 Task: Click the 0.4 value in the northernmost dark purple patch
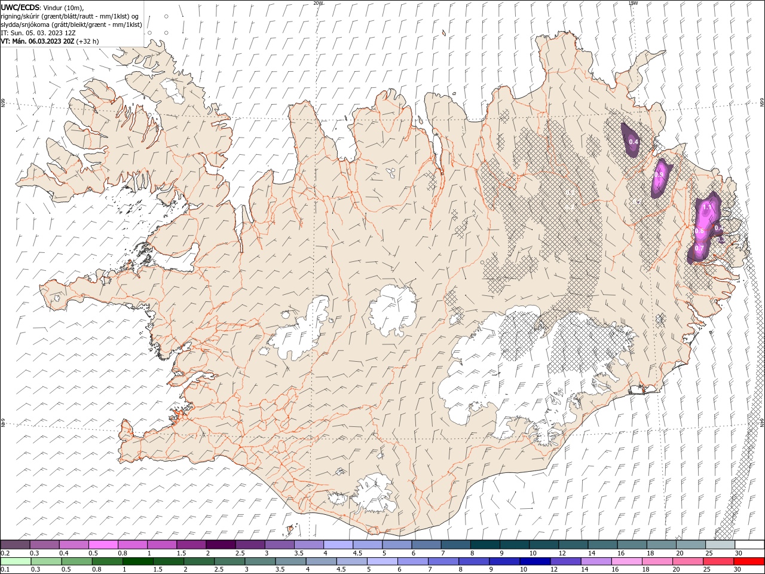[x=634, y=142]
